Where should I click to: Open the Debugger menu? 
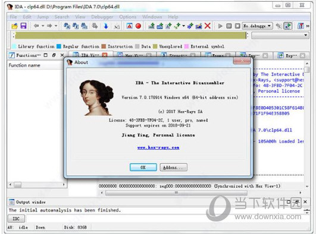pyautogui.click(x=102, y=17)
